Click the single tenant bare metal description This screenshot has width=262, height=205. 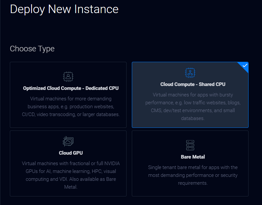tap(193, 175)
